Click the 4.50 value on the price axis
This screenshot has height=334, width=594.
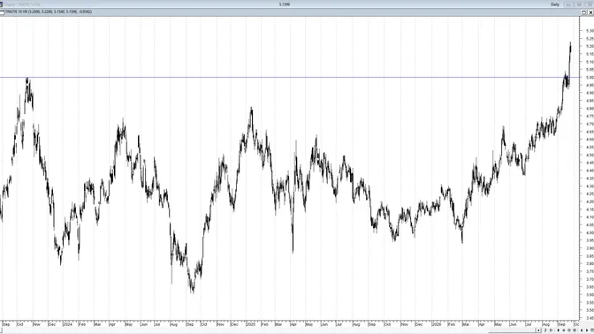tap(590, 155)
